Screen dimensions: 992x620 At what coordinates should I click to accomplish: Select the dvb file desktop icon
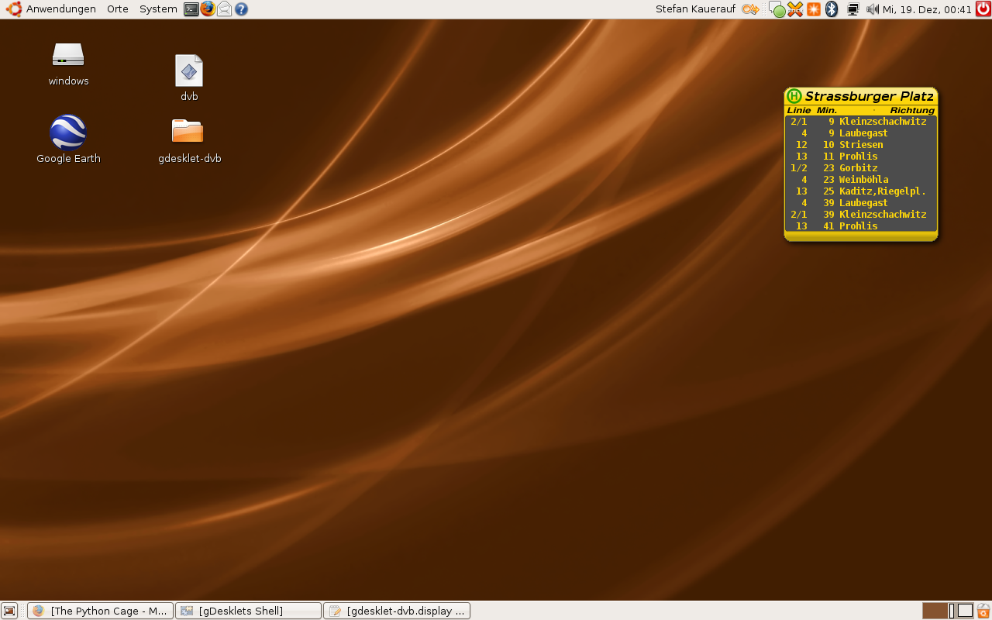tap(189, 77)
